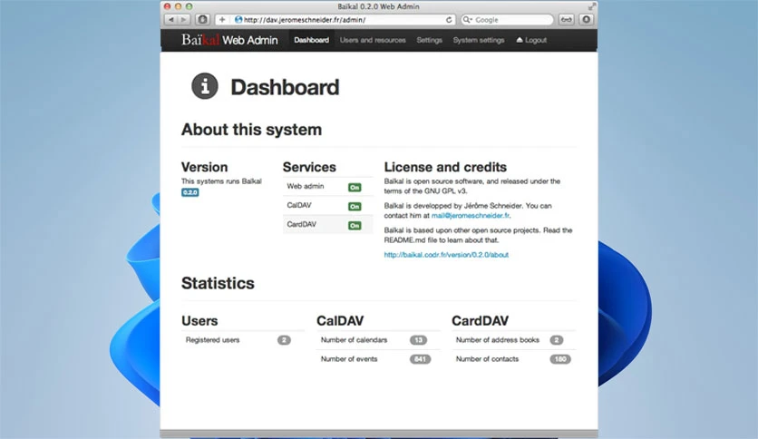Image resolution: width=758 pixels, height=439 pixels.
Task: Click the 'Registered users' label
Action: pyautogui.click(x=212, y=340)
